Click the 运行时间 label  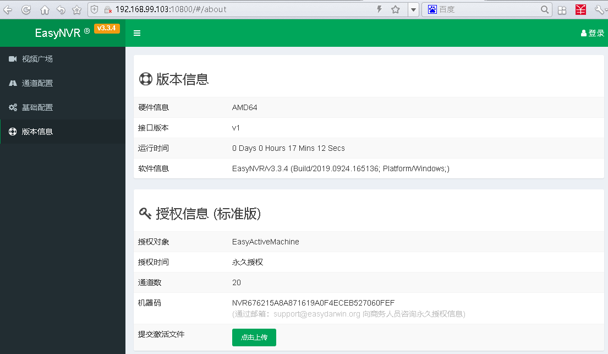pyautogui.click(x=153, y=148)
